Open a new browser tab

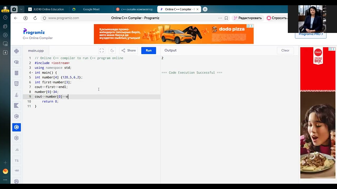pyautogui.click(x=205, y=9)
